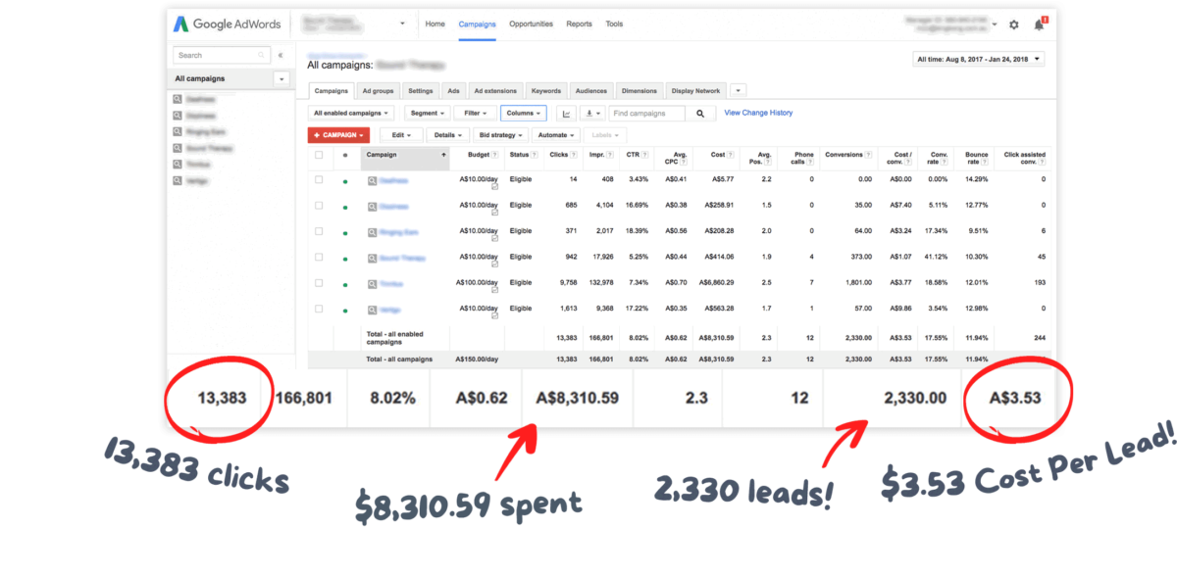
Task: Open Reports in the top navigation
Action: click(x=579, y=24)
